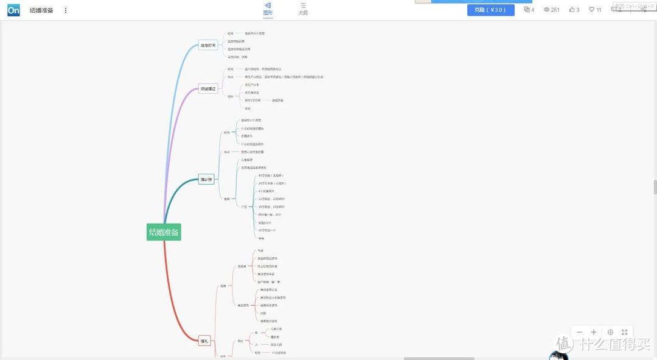This screenshot has height=360, width=657.
Task: Click the 车队 sub-node under 婚礼
Action: coord(240,341)
